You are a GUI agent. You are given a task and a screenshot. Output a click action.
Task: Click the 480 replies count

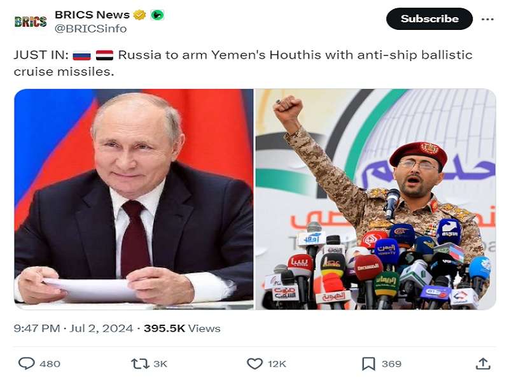[x=50, y=364]
